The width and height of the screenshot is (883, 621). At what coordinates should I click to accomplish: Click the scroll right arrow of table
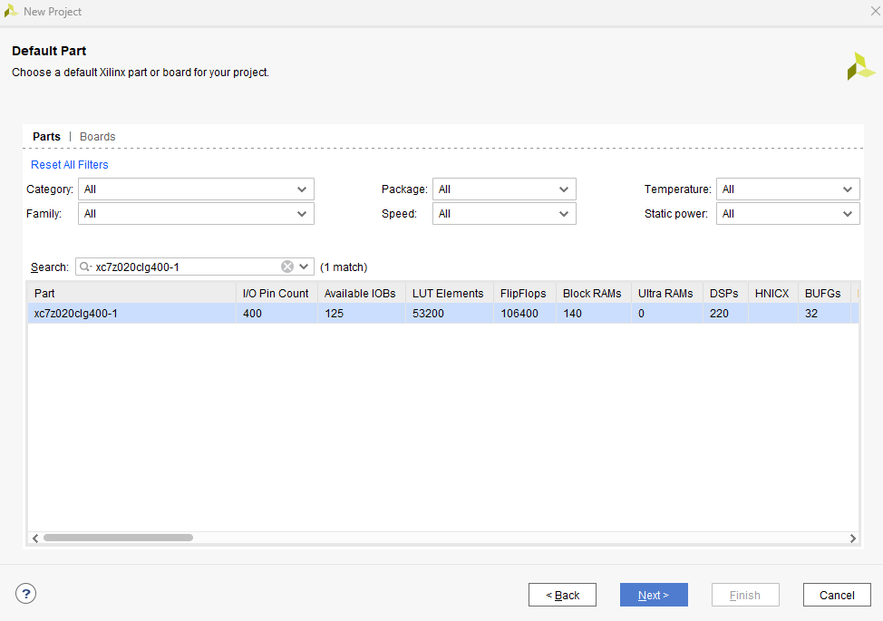pos(852,539)
